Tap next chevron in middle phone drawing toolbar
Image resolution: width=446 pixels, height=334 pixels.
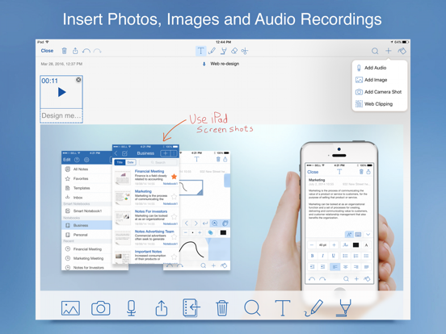click(x=196, y=223)
